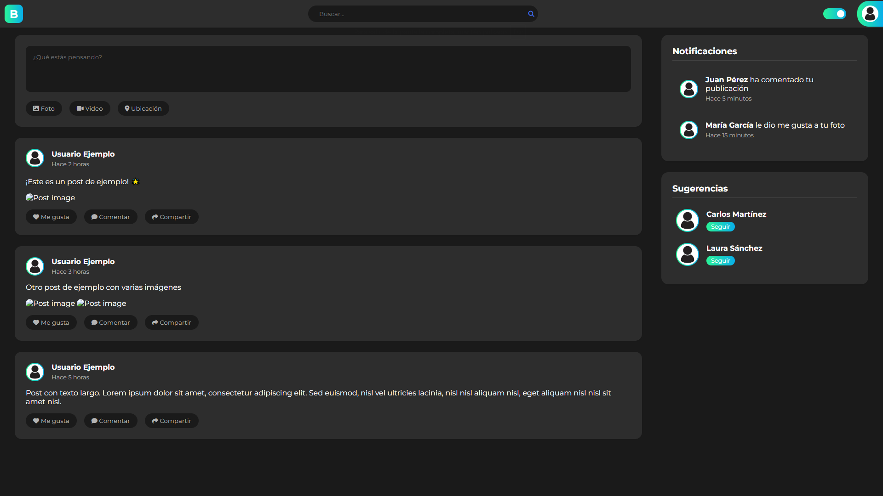Open your profile avatar menu

871,14
